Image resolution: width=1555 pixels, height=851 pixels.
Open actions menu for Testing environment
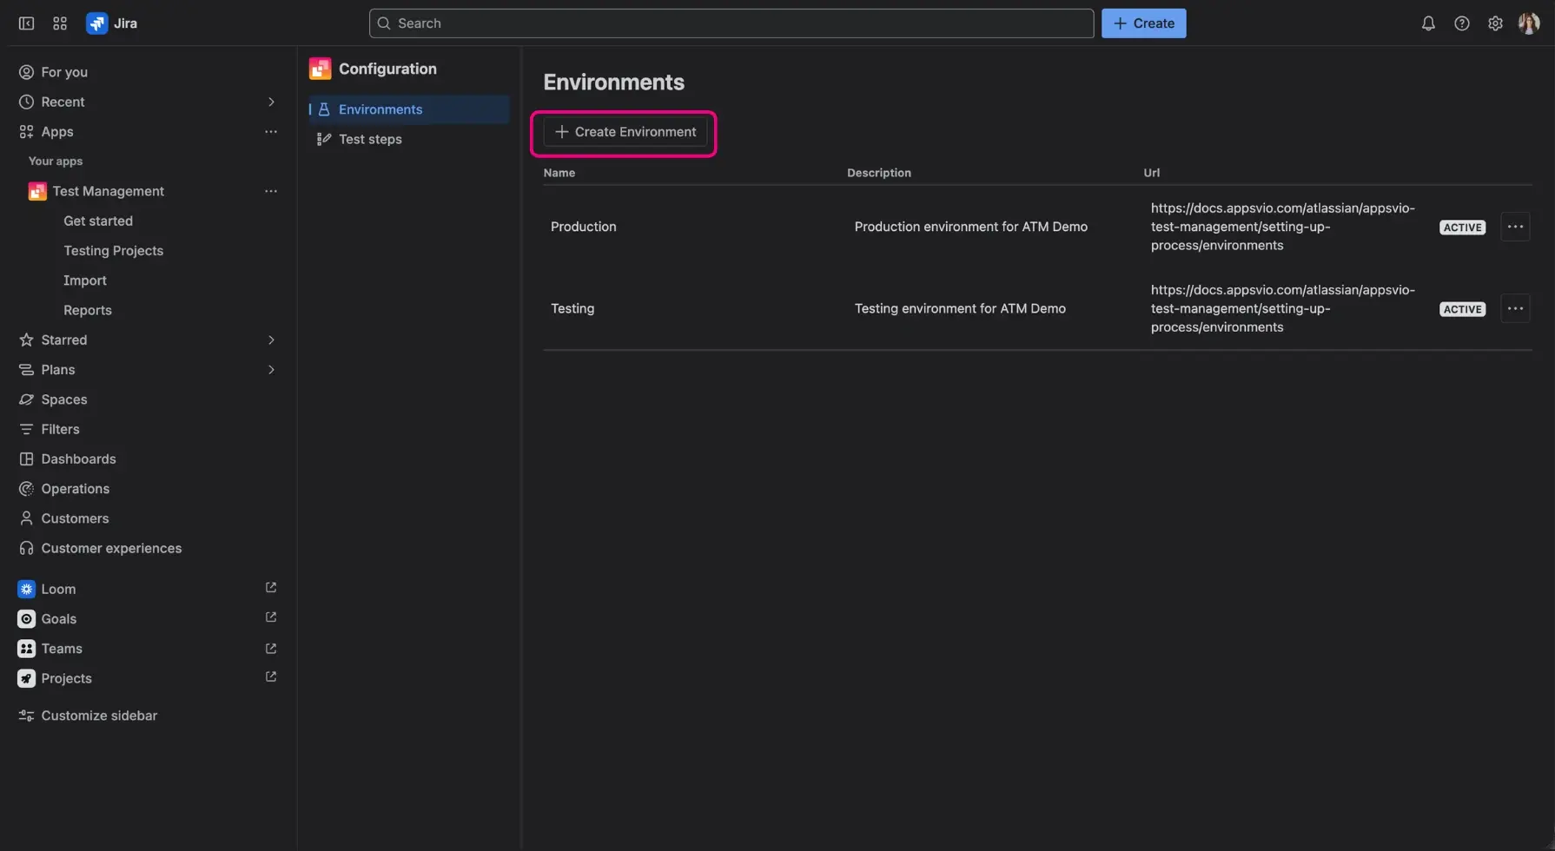[x=1515, y=308]
